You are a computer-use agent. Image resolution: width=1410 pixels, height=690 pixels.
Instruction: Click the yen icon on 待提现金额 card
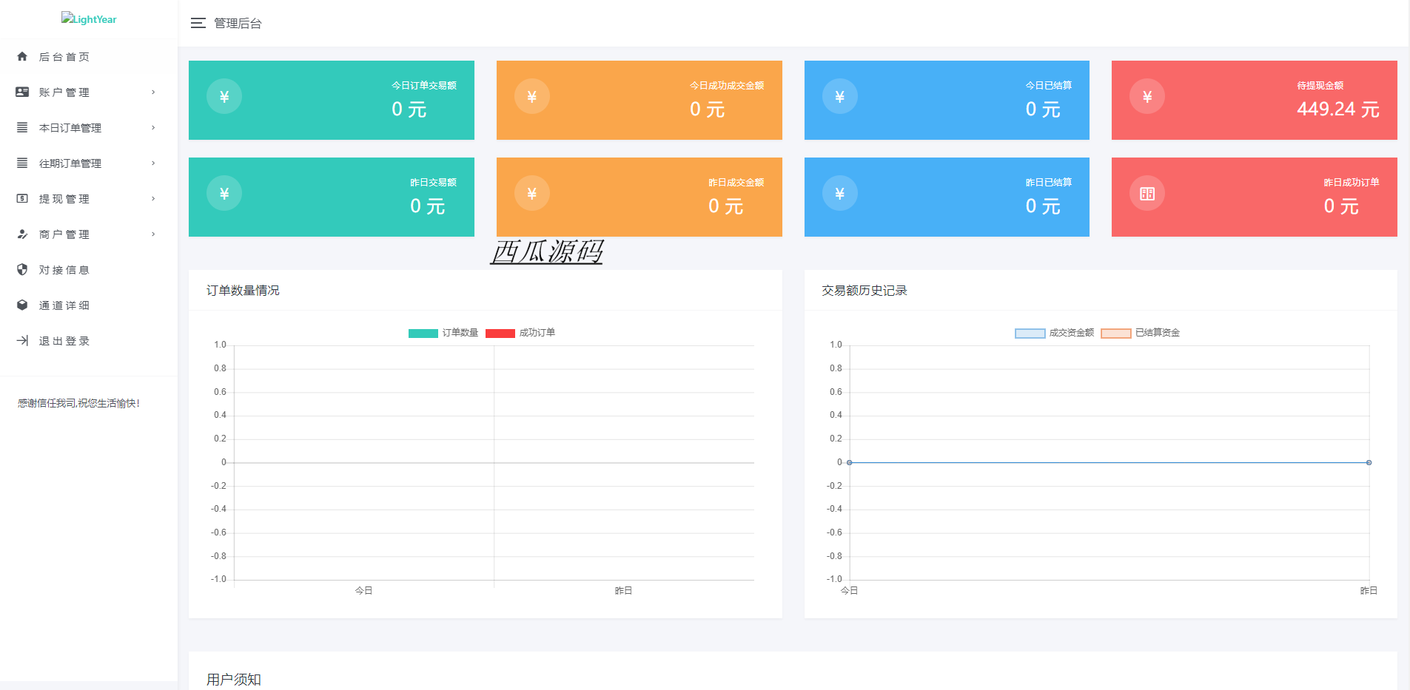click(x=1147, y=97)
